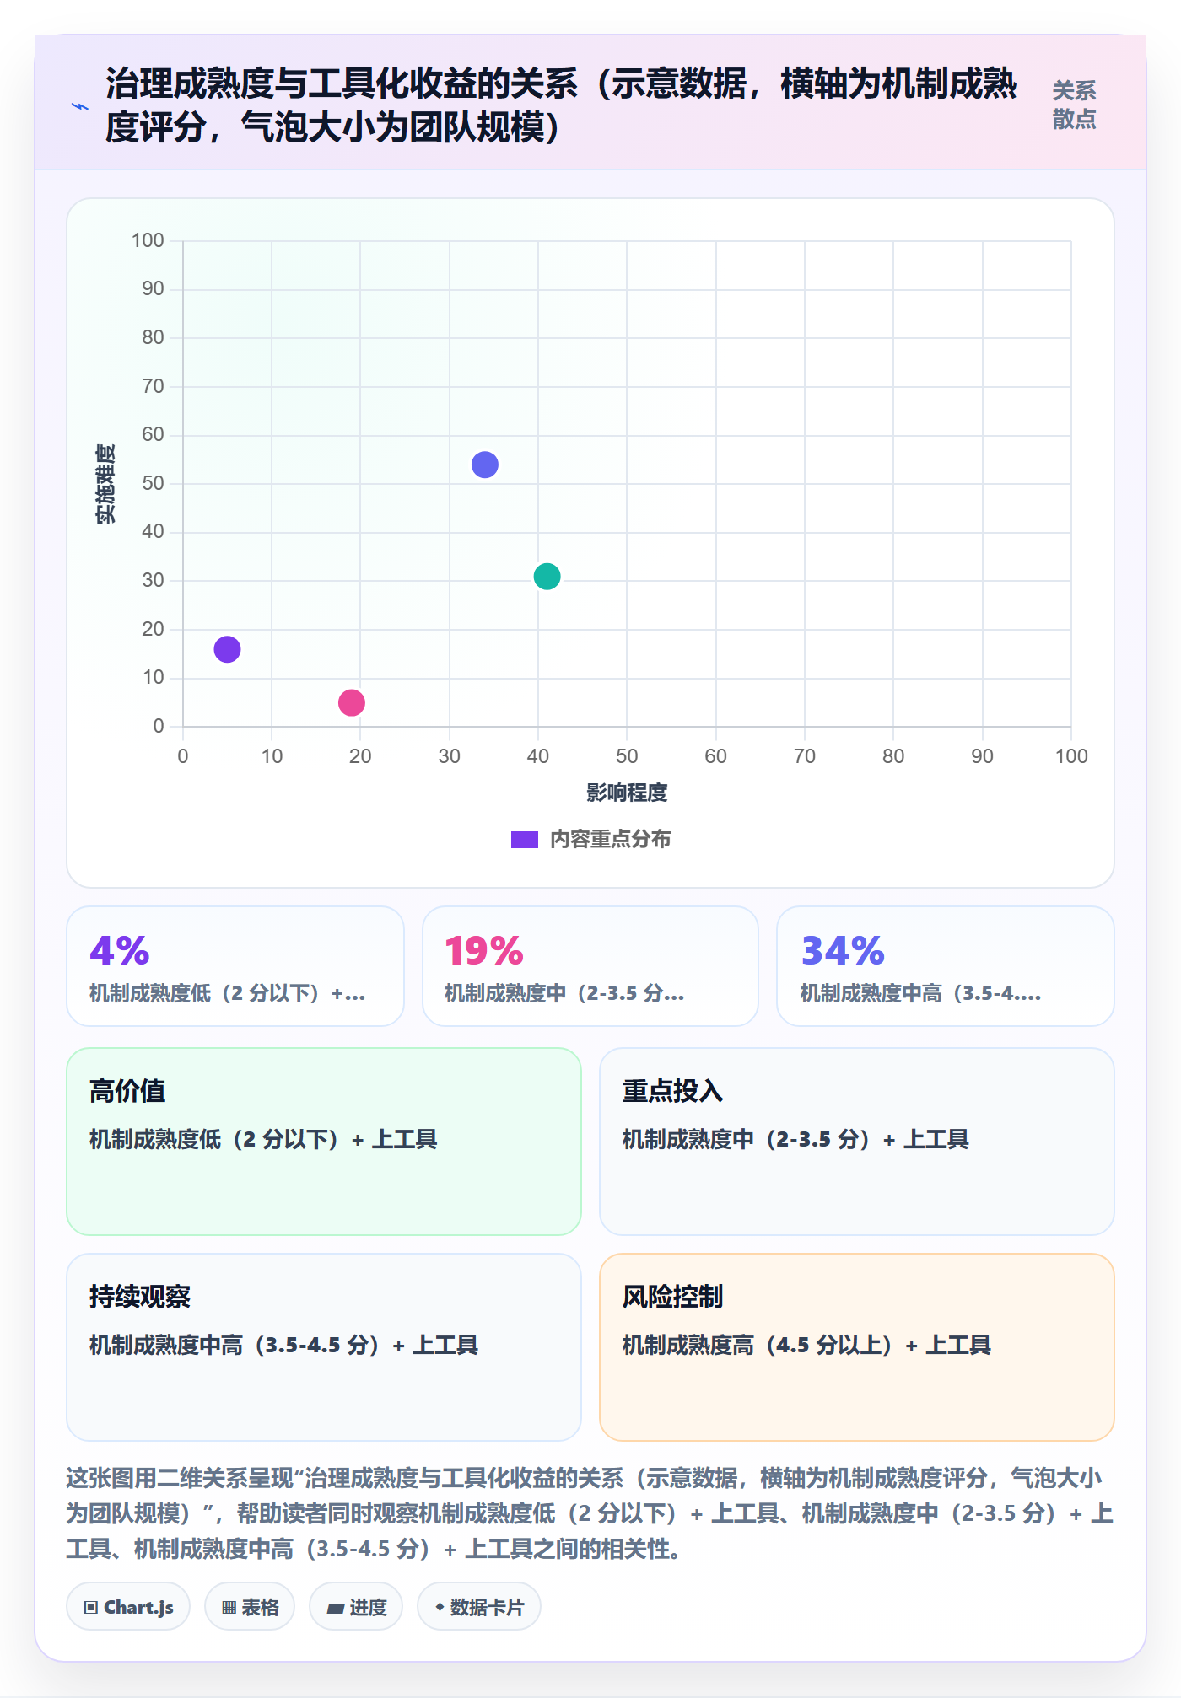Screen dimensions: 1181x1698
Task: Click the Chart.js chip square icon
Action: (90, 1608)
